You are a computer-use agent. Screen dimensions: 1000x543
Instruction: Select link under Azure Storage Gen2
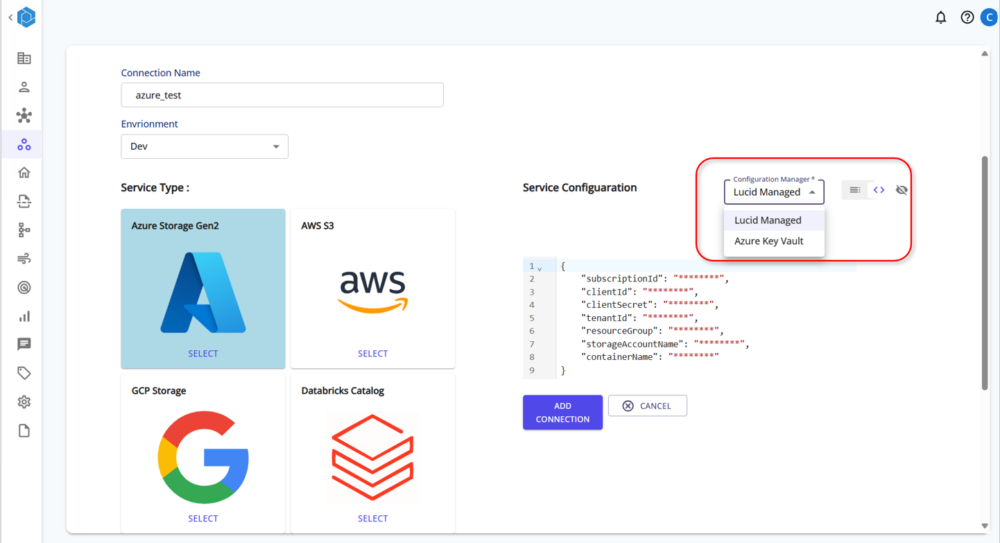[203, 354]
